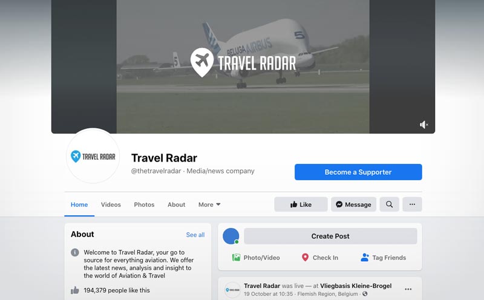This screenshot has height=300, width=484.
Task: Select the Home tab
Action: (79, 204)
